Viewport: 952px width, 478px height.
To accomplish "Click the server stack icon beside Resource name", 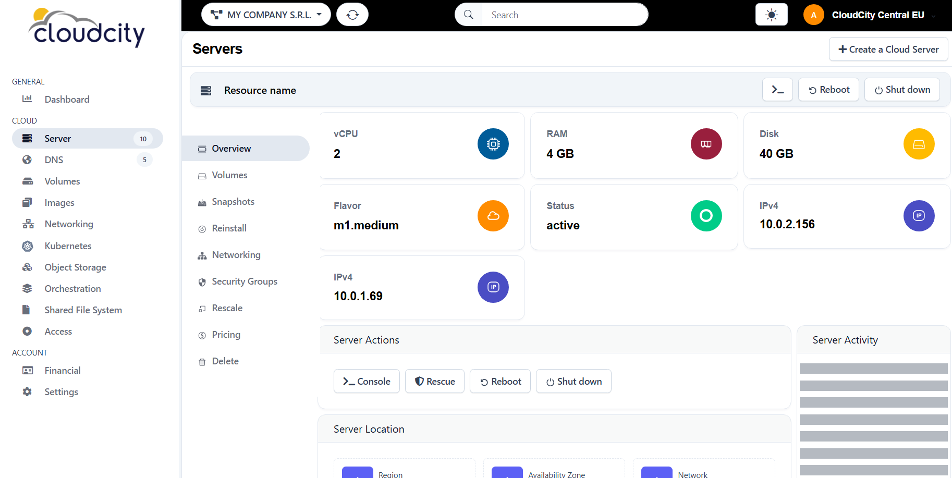I will pyautogui.click(x=206, y=90).
